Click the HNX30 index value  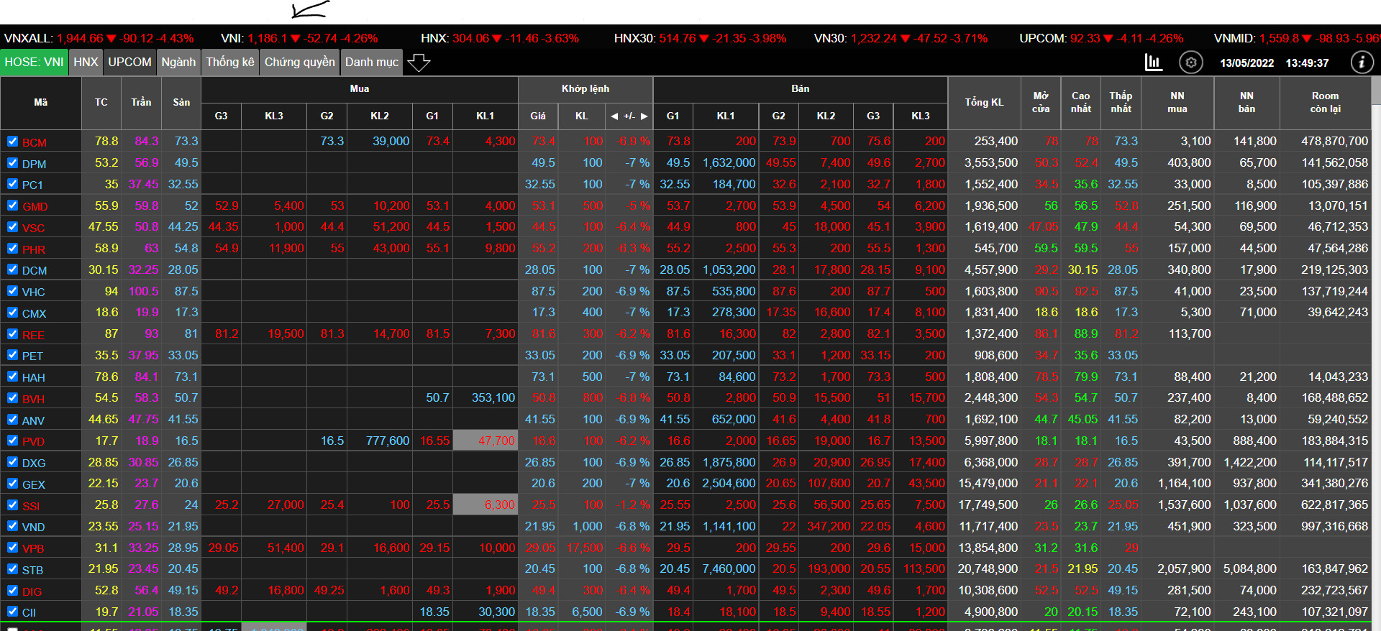tap(677, 38)
